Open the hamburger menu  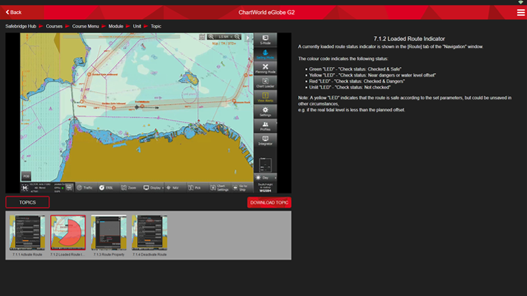(521, 12)
